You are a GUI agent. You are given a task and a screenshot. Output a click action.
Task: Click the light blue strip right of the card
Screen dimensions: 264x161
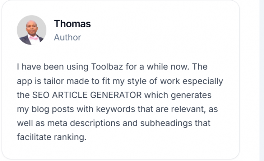[x=262, y=80]
